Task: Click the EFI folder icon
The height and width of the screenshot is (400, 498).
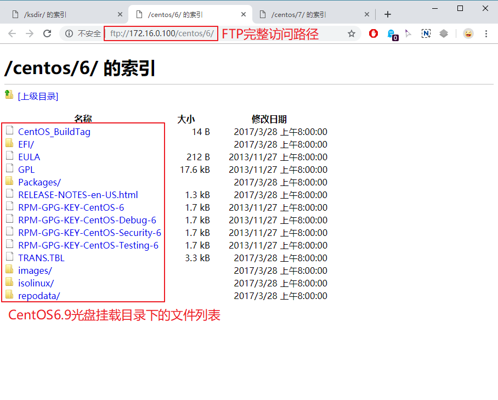Action: coord(9,143)
